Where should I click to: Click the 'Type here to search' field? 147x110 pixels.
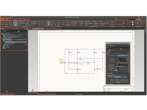[127, 19]
